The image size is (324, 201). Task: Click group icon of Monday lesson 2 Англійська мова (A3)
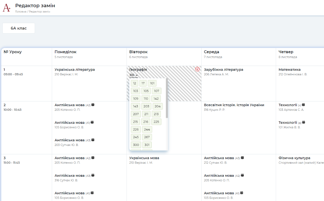pos(93,140)
